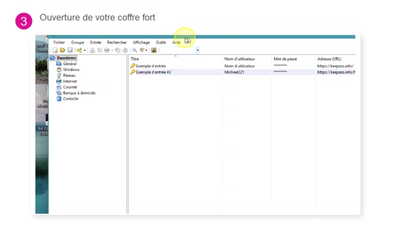Open the Fichier menu
Screen dimensions: 395x227
click(x=59, y=42)
